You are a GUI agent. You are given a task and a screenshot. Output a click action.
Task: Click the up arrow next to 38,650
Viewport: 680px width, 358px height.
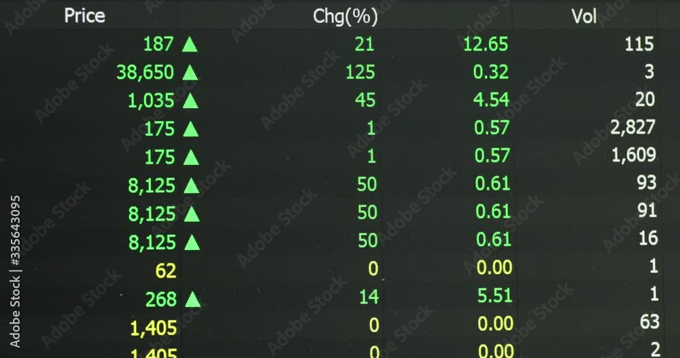[x=190, y=73]
